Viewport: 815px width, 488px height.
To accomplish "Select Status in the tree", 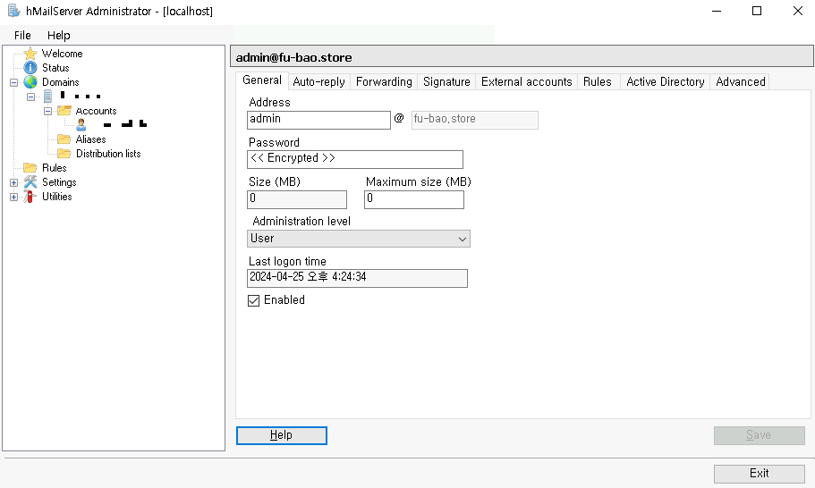I will click(55, 68).
